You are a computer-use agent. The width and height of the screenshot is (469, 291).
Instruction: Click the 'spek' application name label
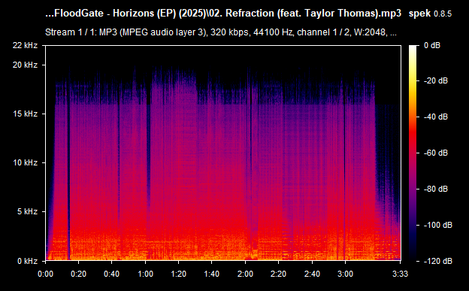[x=419, y=14]
